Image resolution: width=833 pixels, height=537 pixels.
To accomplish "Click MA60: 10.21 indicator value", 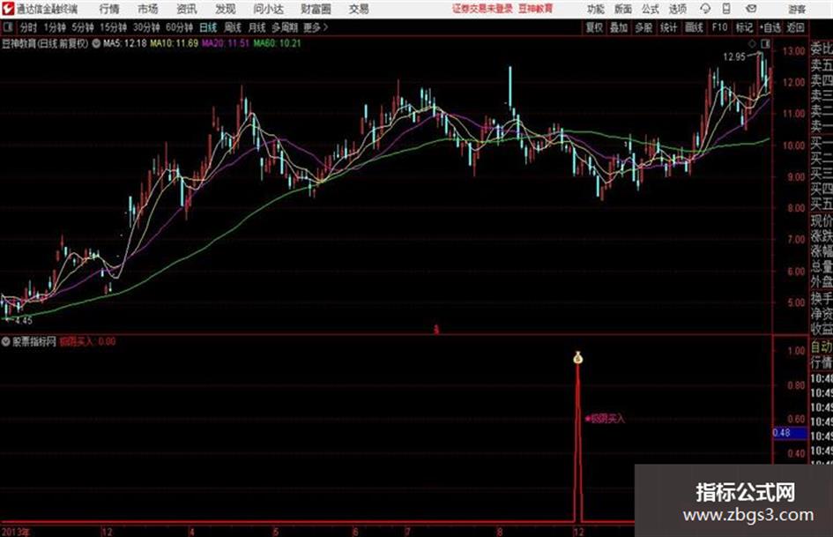I will (x=277, y=43).
